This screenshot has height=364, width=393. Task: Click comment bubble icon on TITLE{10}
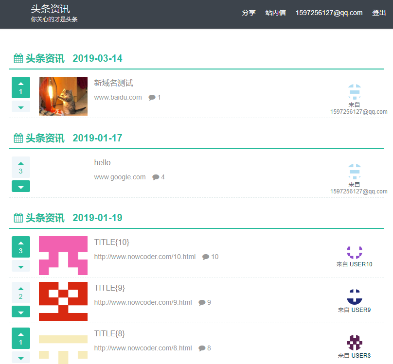[206, 257]
